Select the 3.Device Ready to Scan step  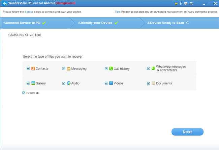click(180, 23)
